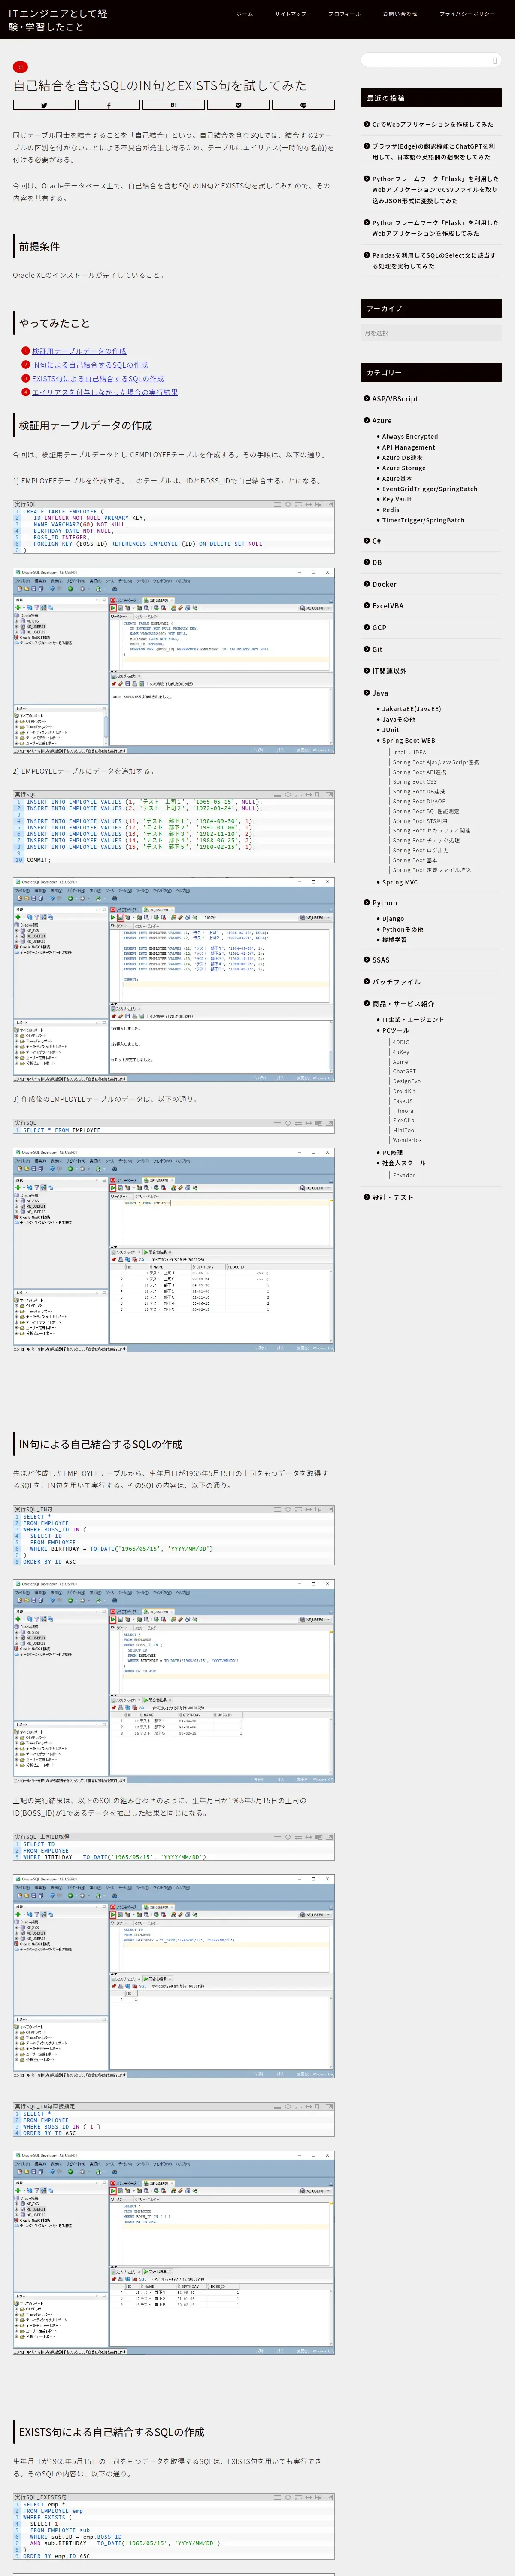Screen dimensions: 515x2576
Task: Toggle line wrap on the CREATE TABLE code block
Action: tap(298, 504)
